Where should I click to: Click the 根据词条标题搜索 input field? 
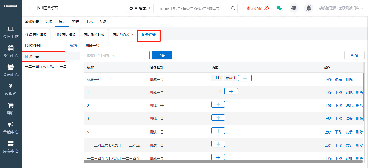pos(116,55)
